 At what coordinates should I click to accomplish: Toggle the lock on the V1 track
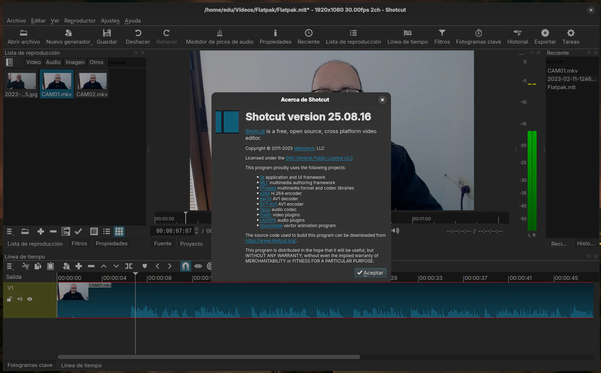[x=9, y=299]
